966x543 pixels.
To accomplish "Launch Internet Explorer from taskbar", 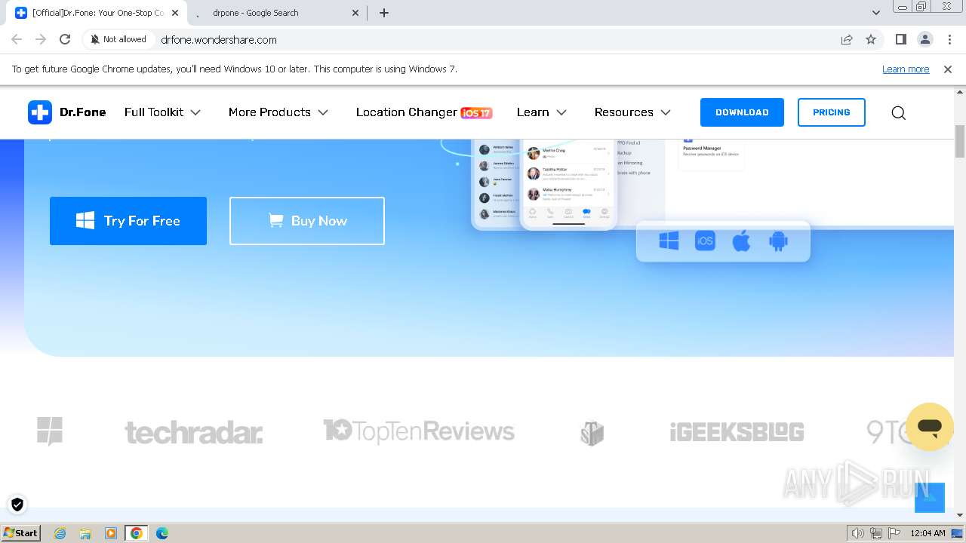I will point(60,533).
